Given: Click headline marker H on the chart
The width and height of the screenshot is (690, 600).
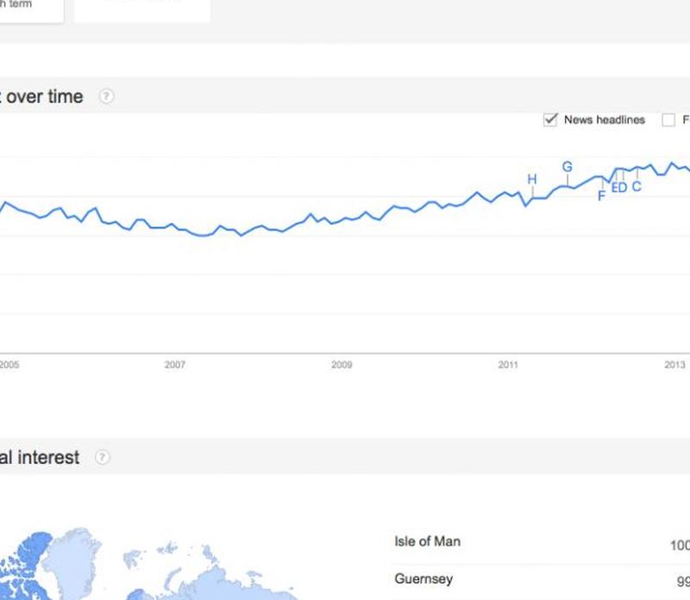Looking at the screenshot, I should 532,179.
